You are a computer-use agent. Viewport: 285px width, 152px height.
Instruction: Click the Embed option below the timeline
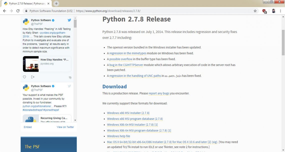pos(27,127)
